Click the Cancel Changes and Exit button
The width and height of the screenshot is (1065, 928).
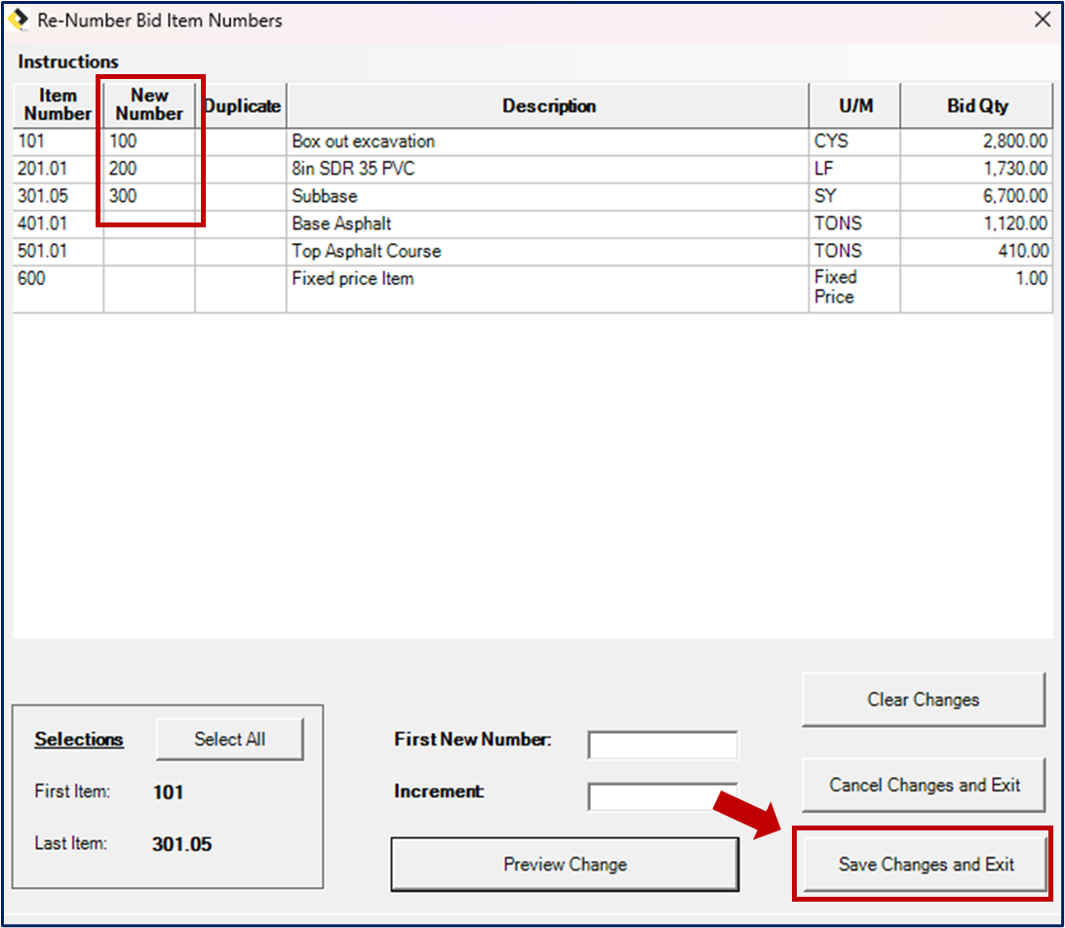[924, 786]
